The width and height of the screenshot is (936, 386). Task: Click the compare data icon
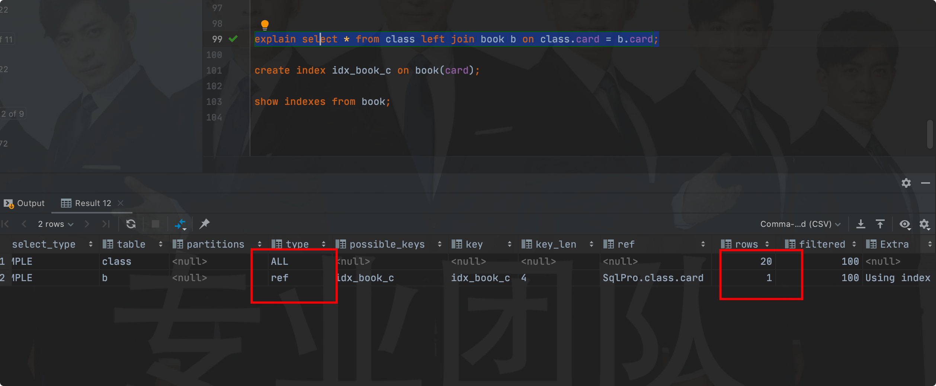click(x=180, y=224)
